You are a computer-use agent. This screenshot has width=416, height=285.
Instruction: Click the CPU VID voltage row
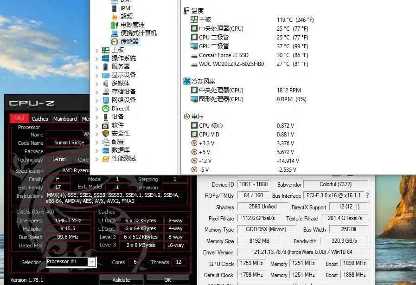coord(243,135)
